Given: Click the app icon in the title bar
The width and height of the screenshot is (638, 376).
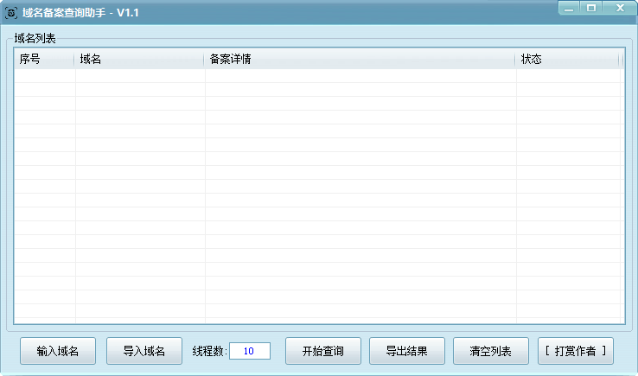Looking at the screenshot, I should pyautogui.click(x=11, y=13).
